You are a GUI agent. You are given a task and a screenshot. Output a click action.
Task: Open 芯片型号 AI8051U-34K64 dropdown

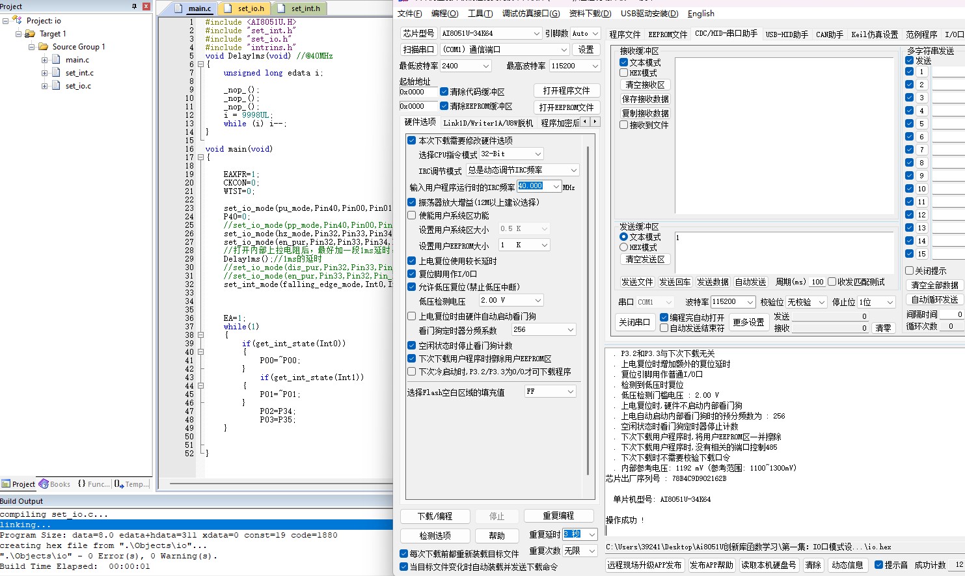click(491, 33)
